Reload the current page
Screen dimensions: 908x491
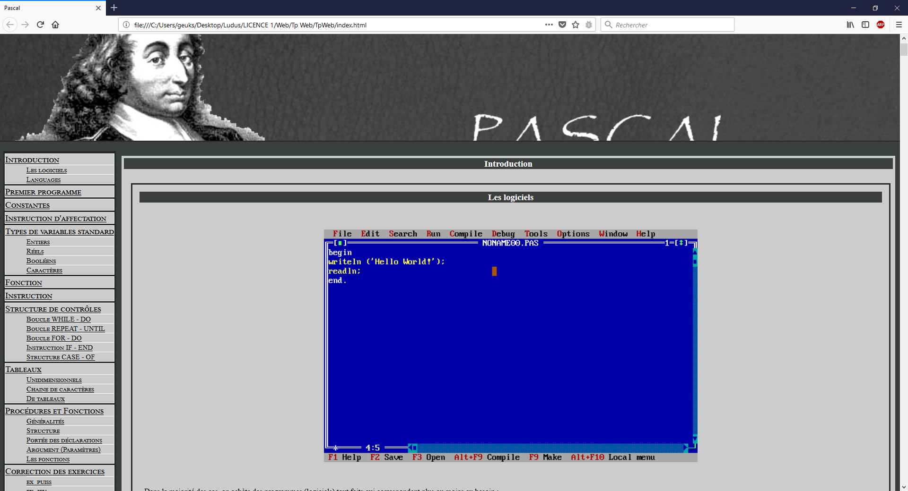point(40,25)
